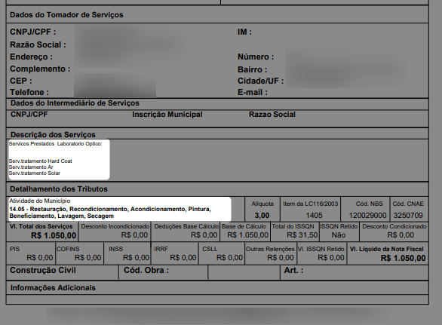Image resolution: width=442 pixels, height=325 pixels.
Task: Click the 'Atividade do Município' 14.05 text
Action: tap(110, 213)
